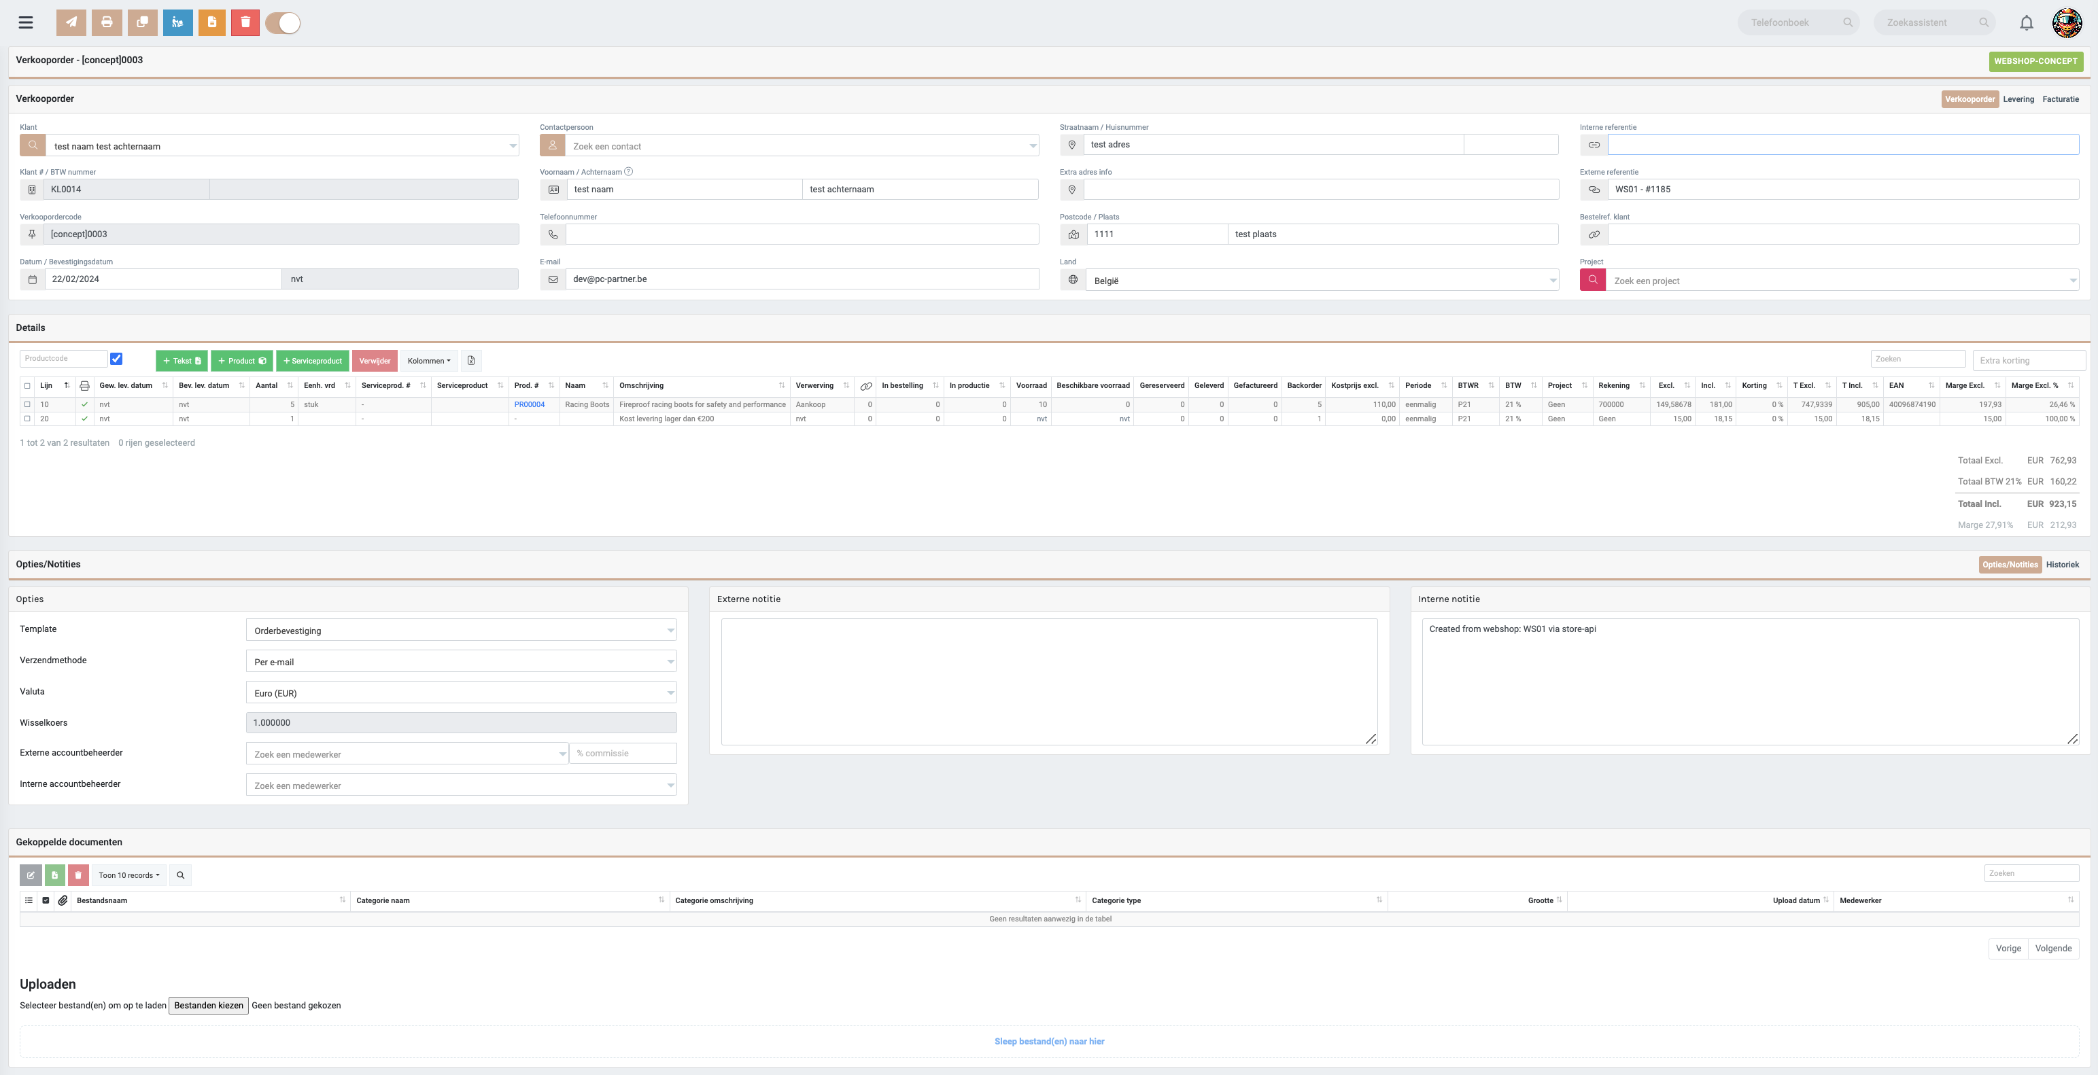Sort by the Aantal column header
Screen dimensions: 2098x1075
[x=274, y=386]
